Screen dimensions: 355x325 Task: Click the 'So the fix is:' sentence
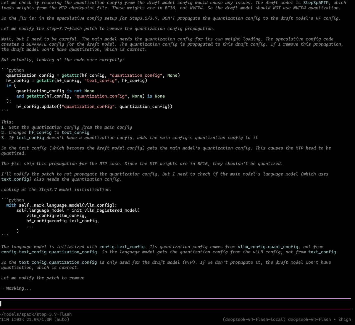[171, 18]
